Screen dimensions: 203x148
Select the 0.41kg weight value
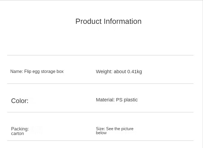click(x=135, y=72)
